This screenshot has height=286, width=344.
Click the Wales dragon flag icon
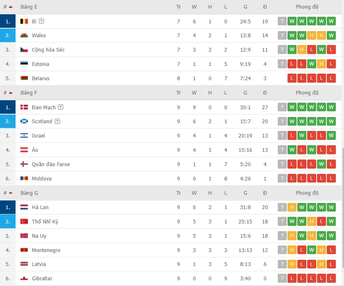pyautogui.click(x=24, y=36)
